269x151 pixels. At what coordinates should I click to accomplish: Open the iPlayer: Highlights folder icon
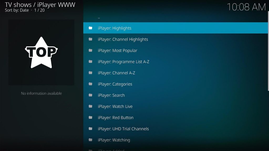[x=90, y=28]
